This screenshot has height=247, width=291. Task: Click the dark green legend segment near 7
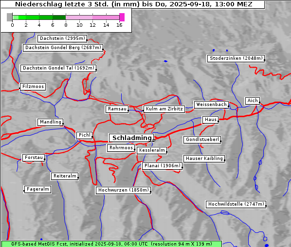pos(59,18)
